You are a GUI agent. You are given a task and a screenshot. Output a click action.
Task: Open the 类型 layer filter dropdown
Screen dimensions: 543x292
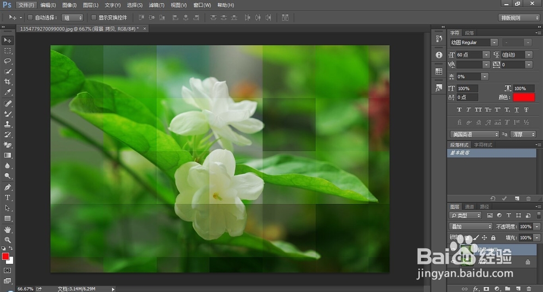466,215
